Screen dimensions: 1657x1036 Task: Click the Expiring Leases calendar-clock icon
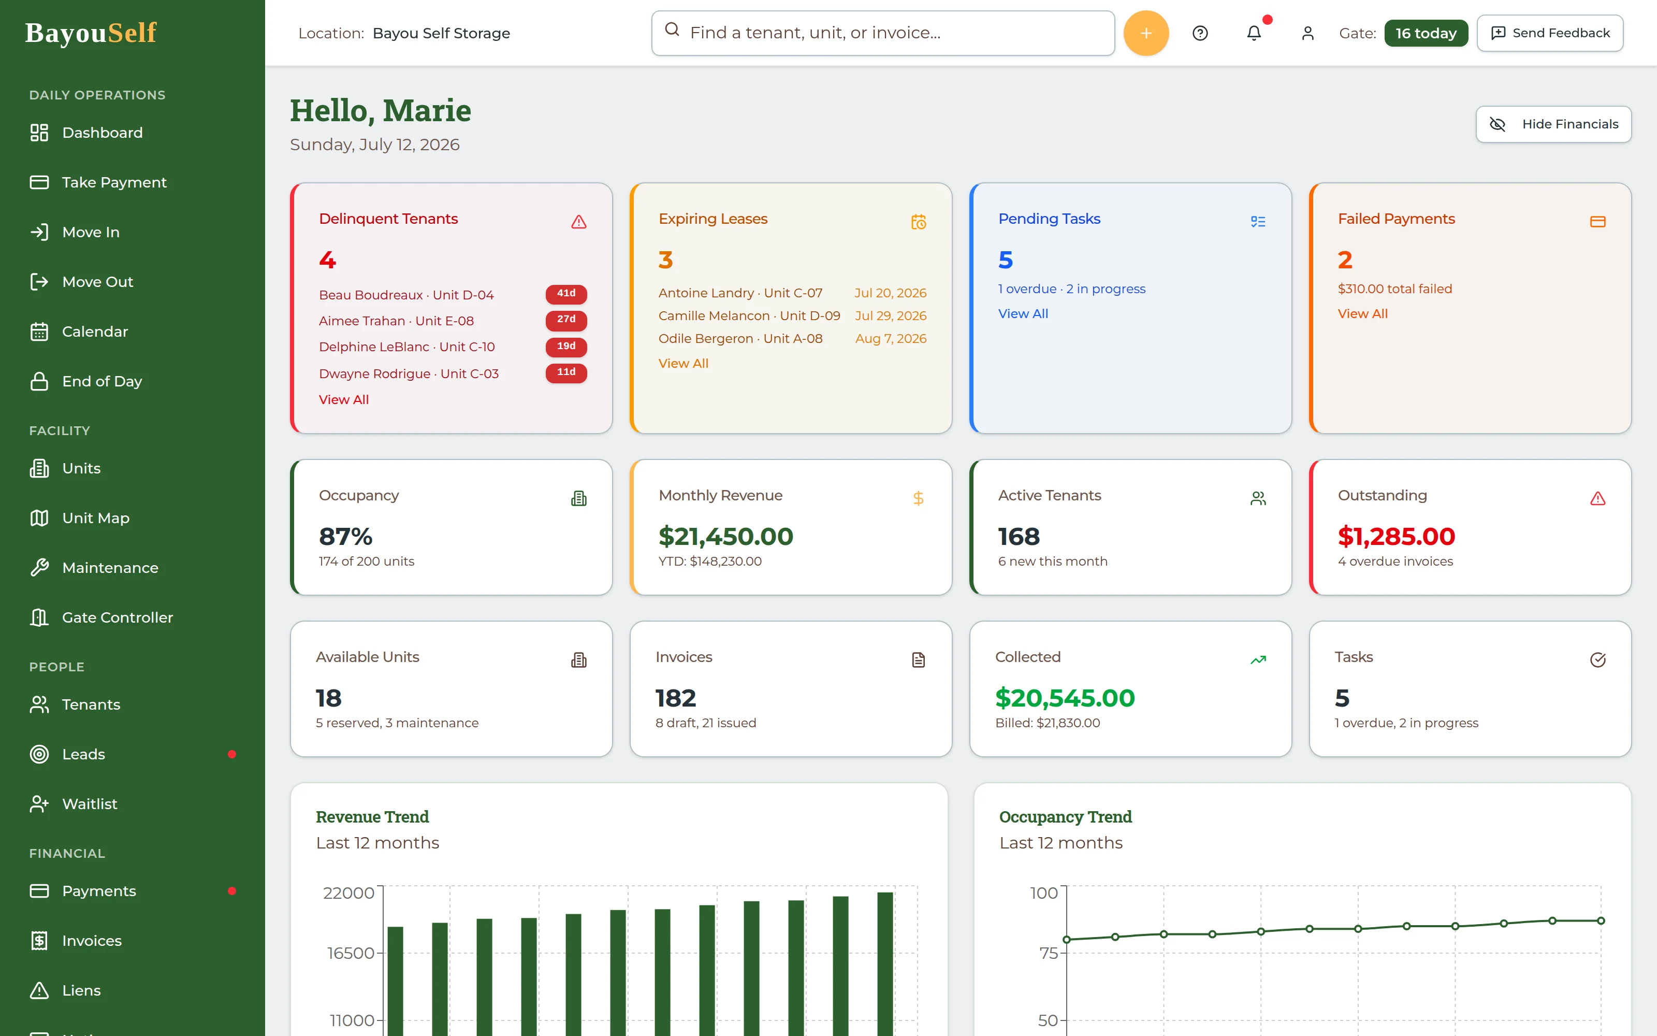point(918,221)
